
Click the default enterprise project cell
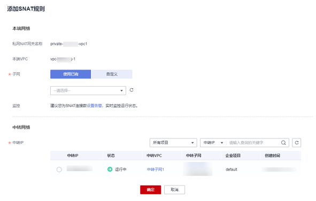coord(232,169)
